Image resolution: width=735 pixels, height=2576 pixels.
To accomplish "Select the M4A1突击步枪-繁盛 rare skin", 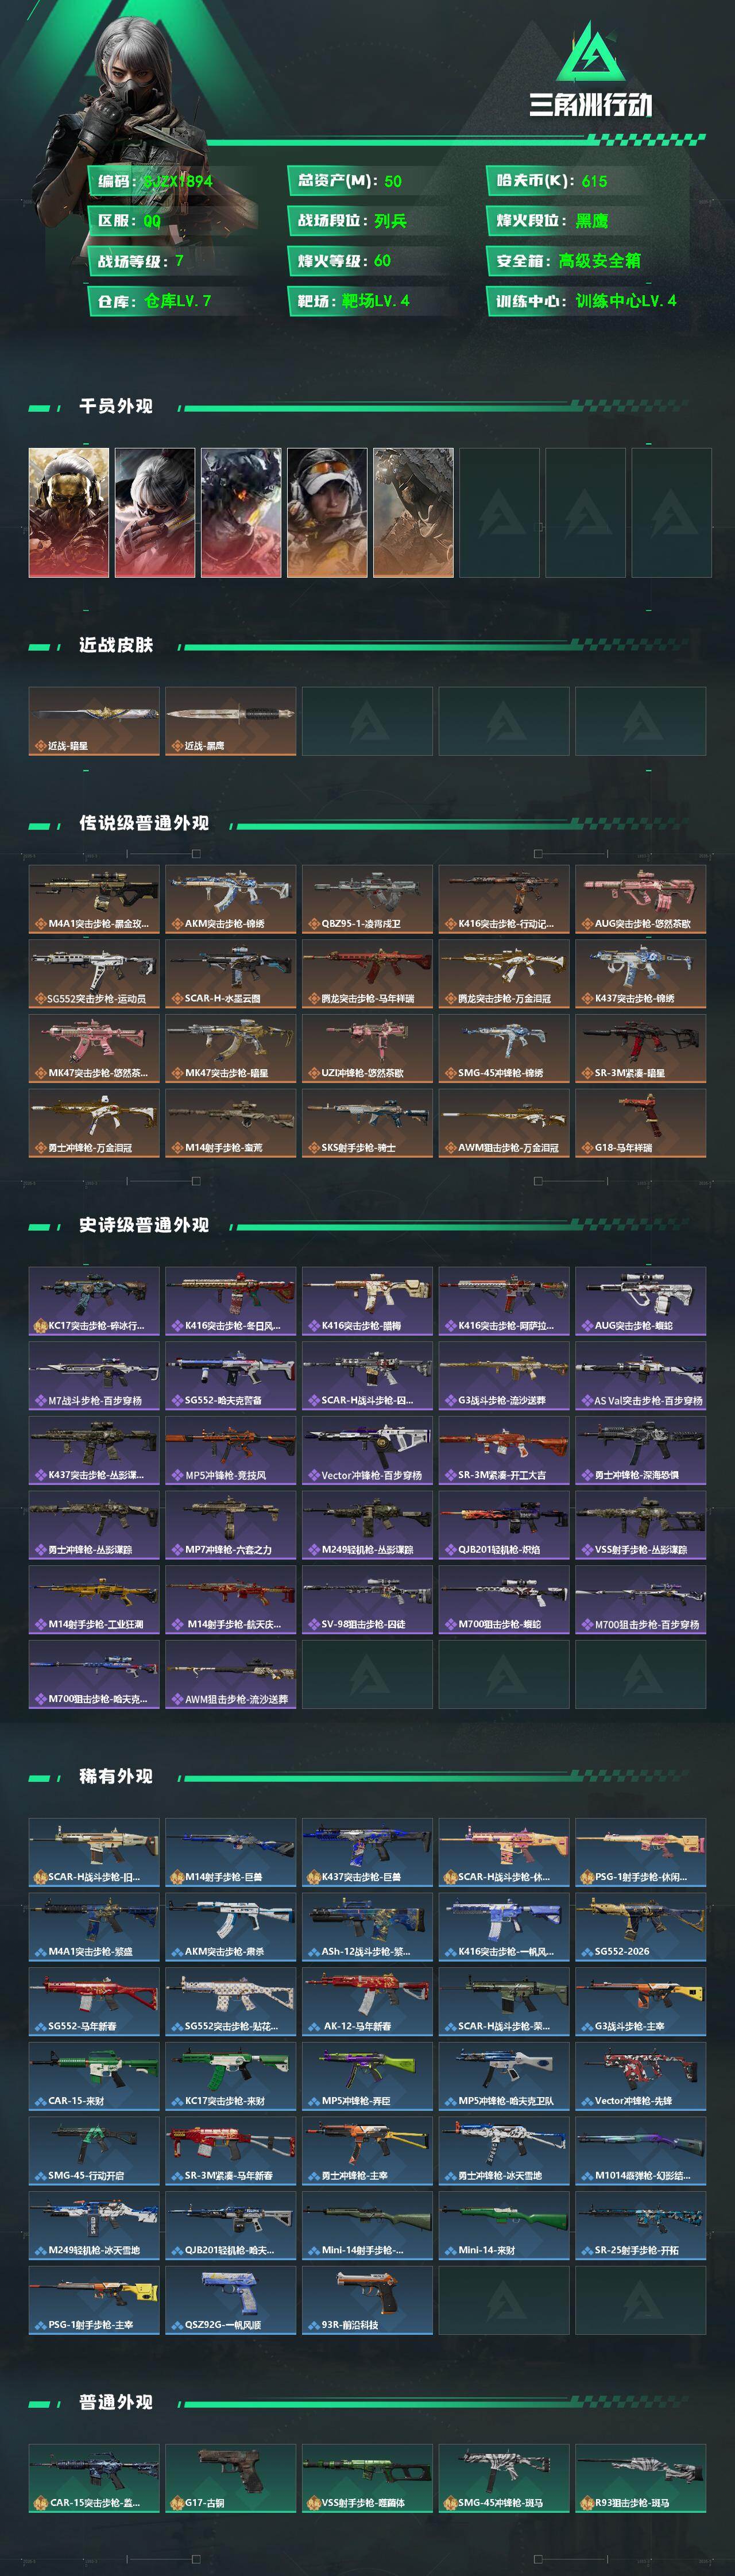I will 94,1927.
